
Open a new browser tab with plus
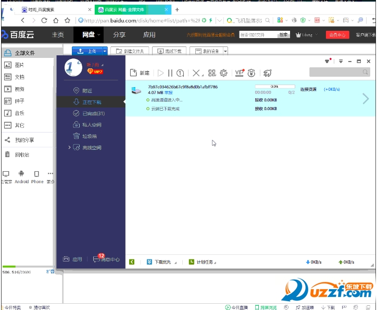tap(177, 9)
